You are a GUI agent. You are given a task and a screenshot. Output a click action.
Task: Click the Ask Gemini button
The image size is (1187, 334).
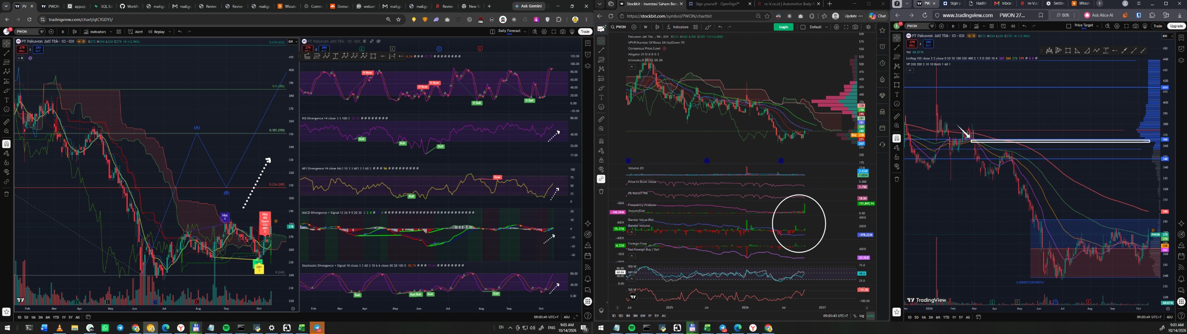click(x=529, y=6)
